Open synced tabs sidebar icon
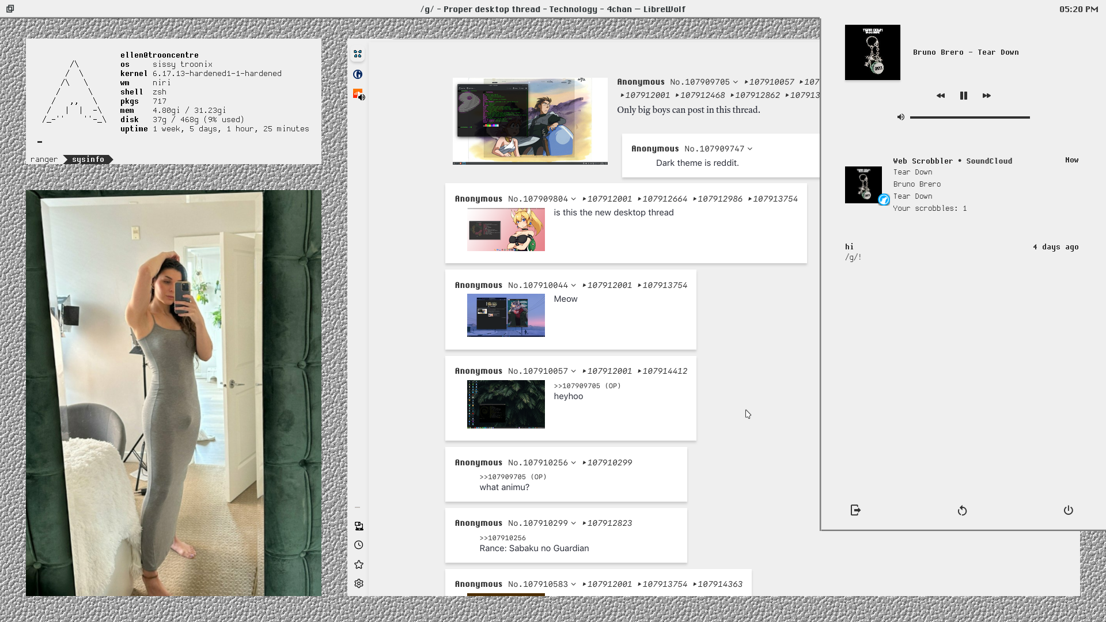Screen dimensions: 1106x622 [359, 526]
